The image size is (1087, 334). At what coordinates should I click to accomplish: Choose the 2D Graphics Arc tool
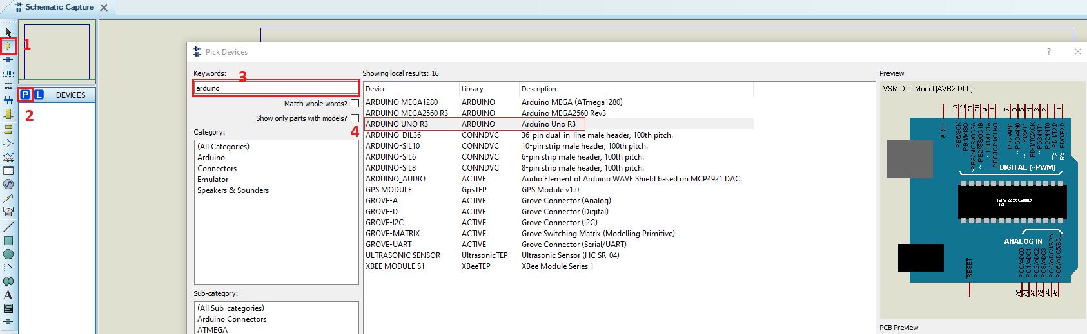(x=8, y=268)
